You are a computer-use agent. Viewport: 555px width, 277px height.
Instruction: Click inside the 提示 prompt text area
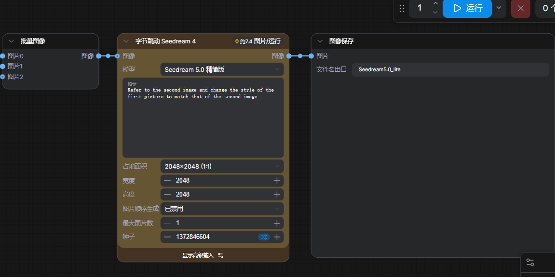203,118
